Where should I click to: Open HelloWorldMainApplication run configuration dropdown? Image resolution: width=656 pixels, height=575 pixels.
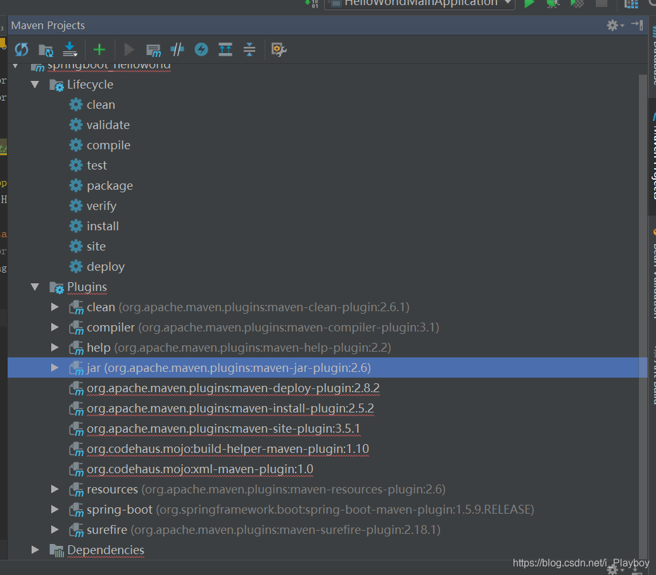(420, 3)
